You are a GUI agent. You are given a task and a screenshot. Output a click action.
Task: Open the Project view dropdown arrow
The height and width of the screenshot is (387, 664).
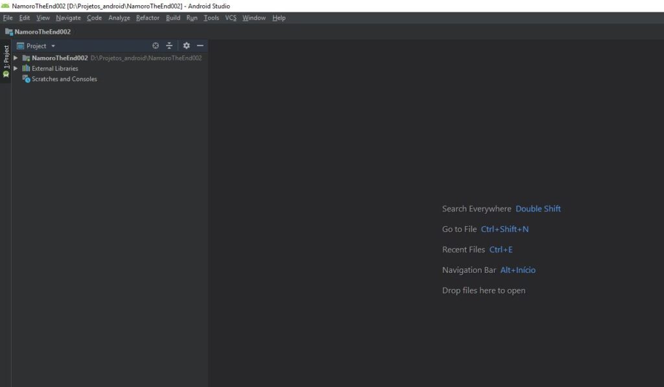(53, 46)
